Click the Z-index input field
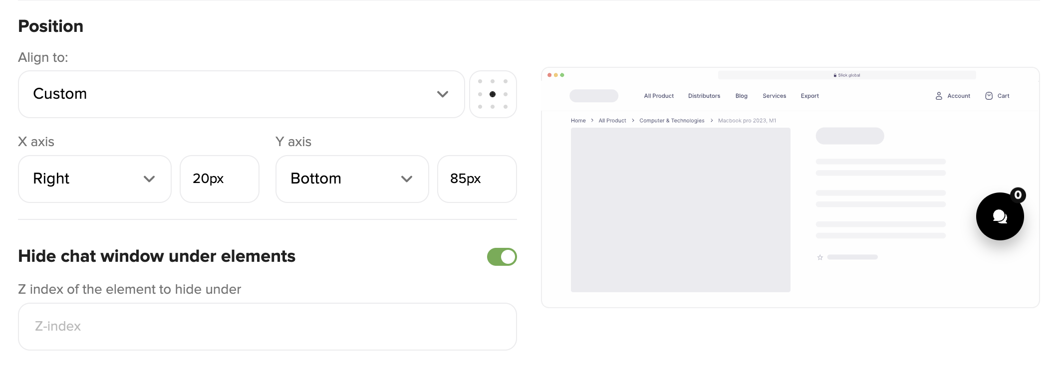Viewport: 1064px width, 374px height. 267,327
